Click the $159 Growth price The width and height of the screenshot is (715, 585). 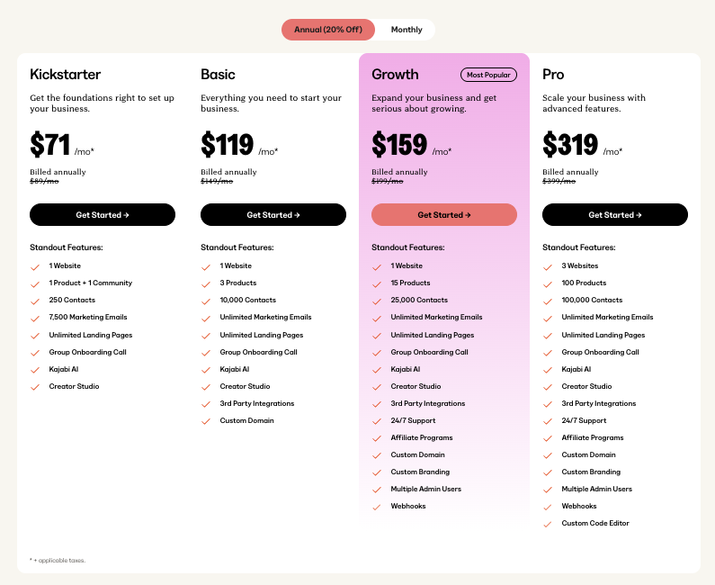point(399,145)
